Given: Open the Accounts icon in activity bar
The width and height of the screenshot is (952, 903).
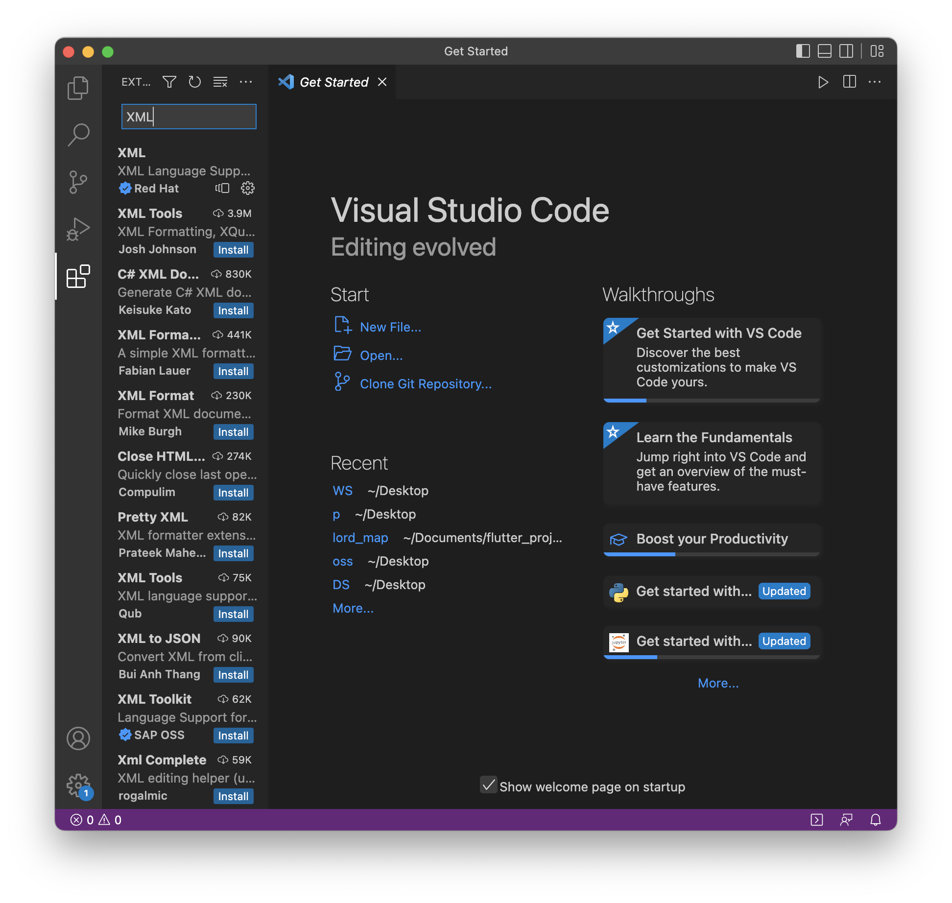Looking at the screenshot, I should coord(78,738).
